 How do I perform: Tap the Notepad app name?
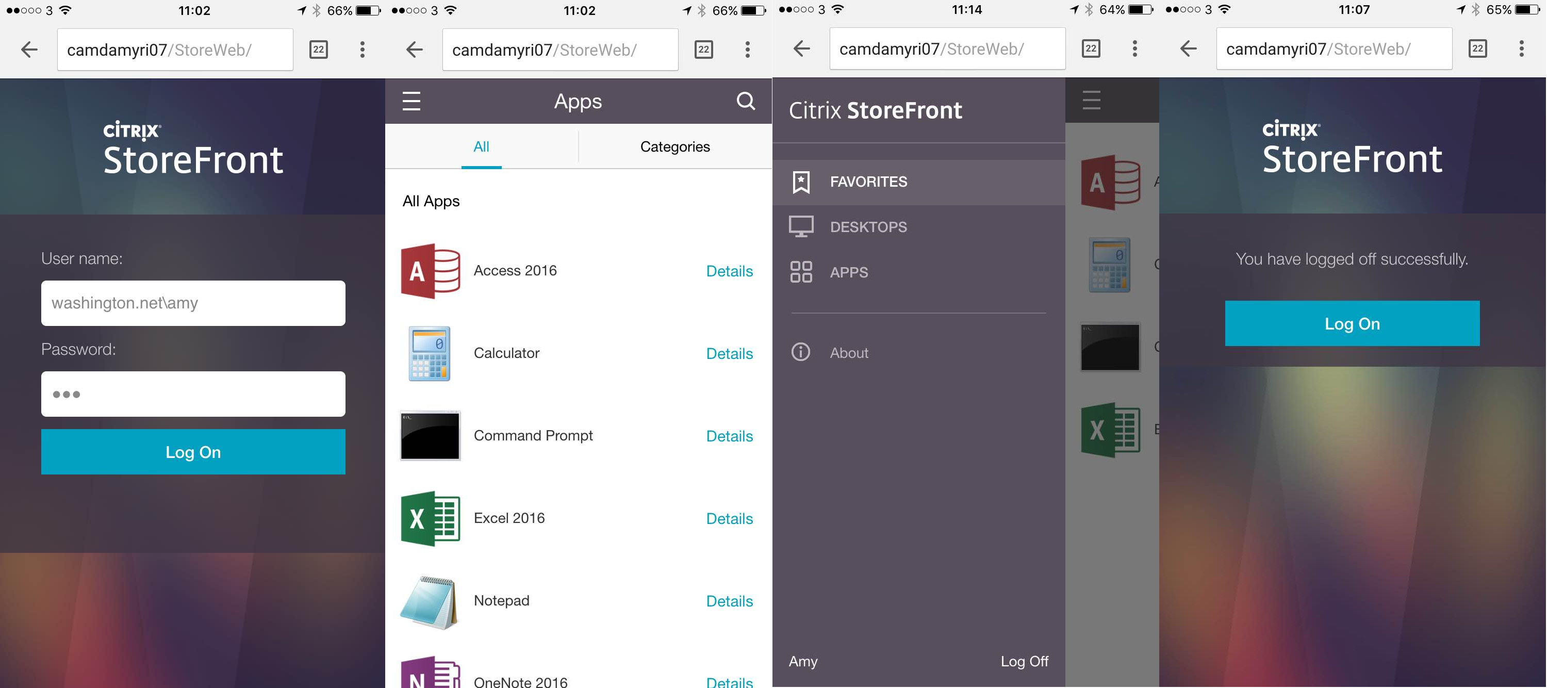[x=501, y=600]
